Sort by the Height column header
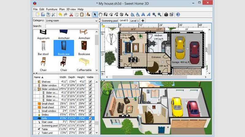 [81, 77]
